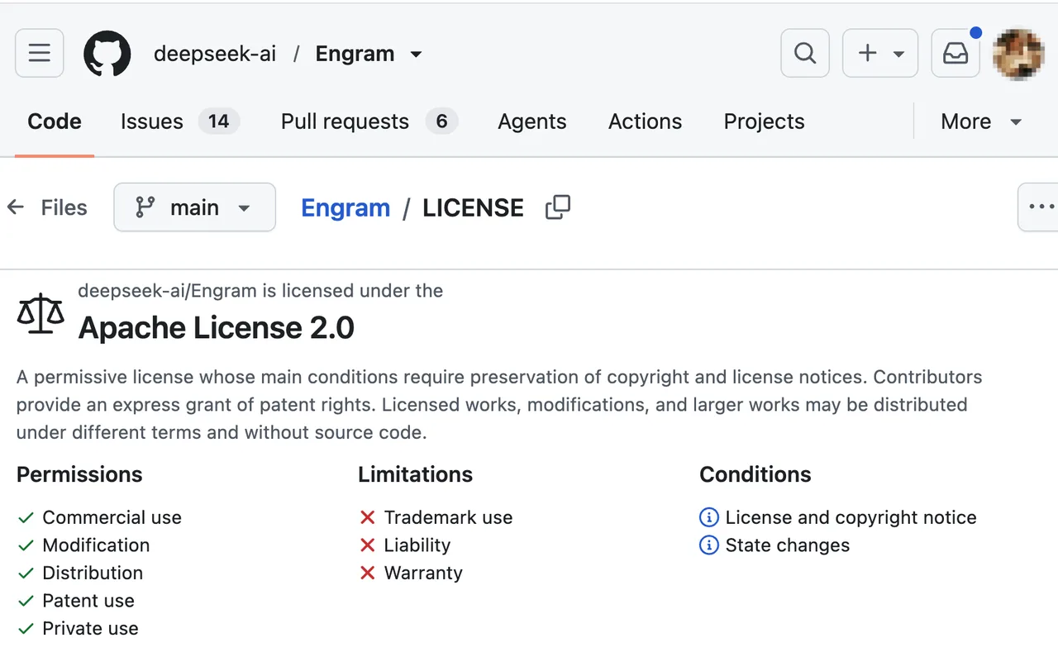Image resolution: width=1058 pixels, height=652 pixels.
Task: Select the Projects tab
Action: point(764,121)
